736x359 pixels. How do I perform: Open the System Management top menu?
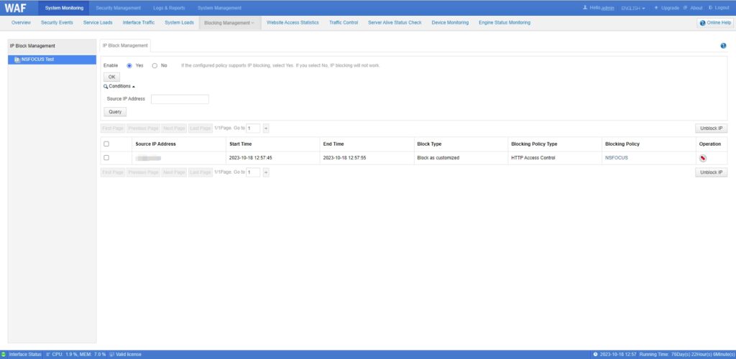219,8
